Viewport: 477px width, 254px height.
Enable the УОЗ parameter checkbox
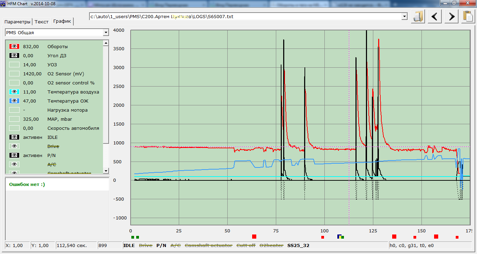[14, 65]
